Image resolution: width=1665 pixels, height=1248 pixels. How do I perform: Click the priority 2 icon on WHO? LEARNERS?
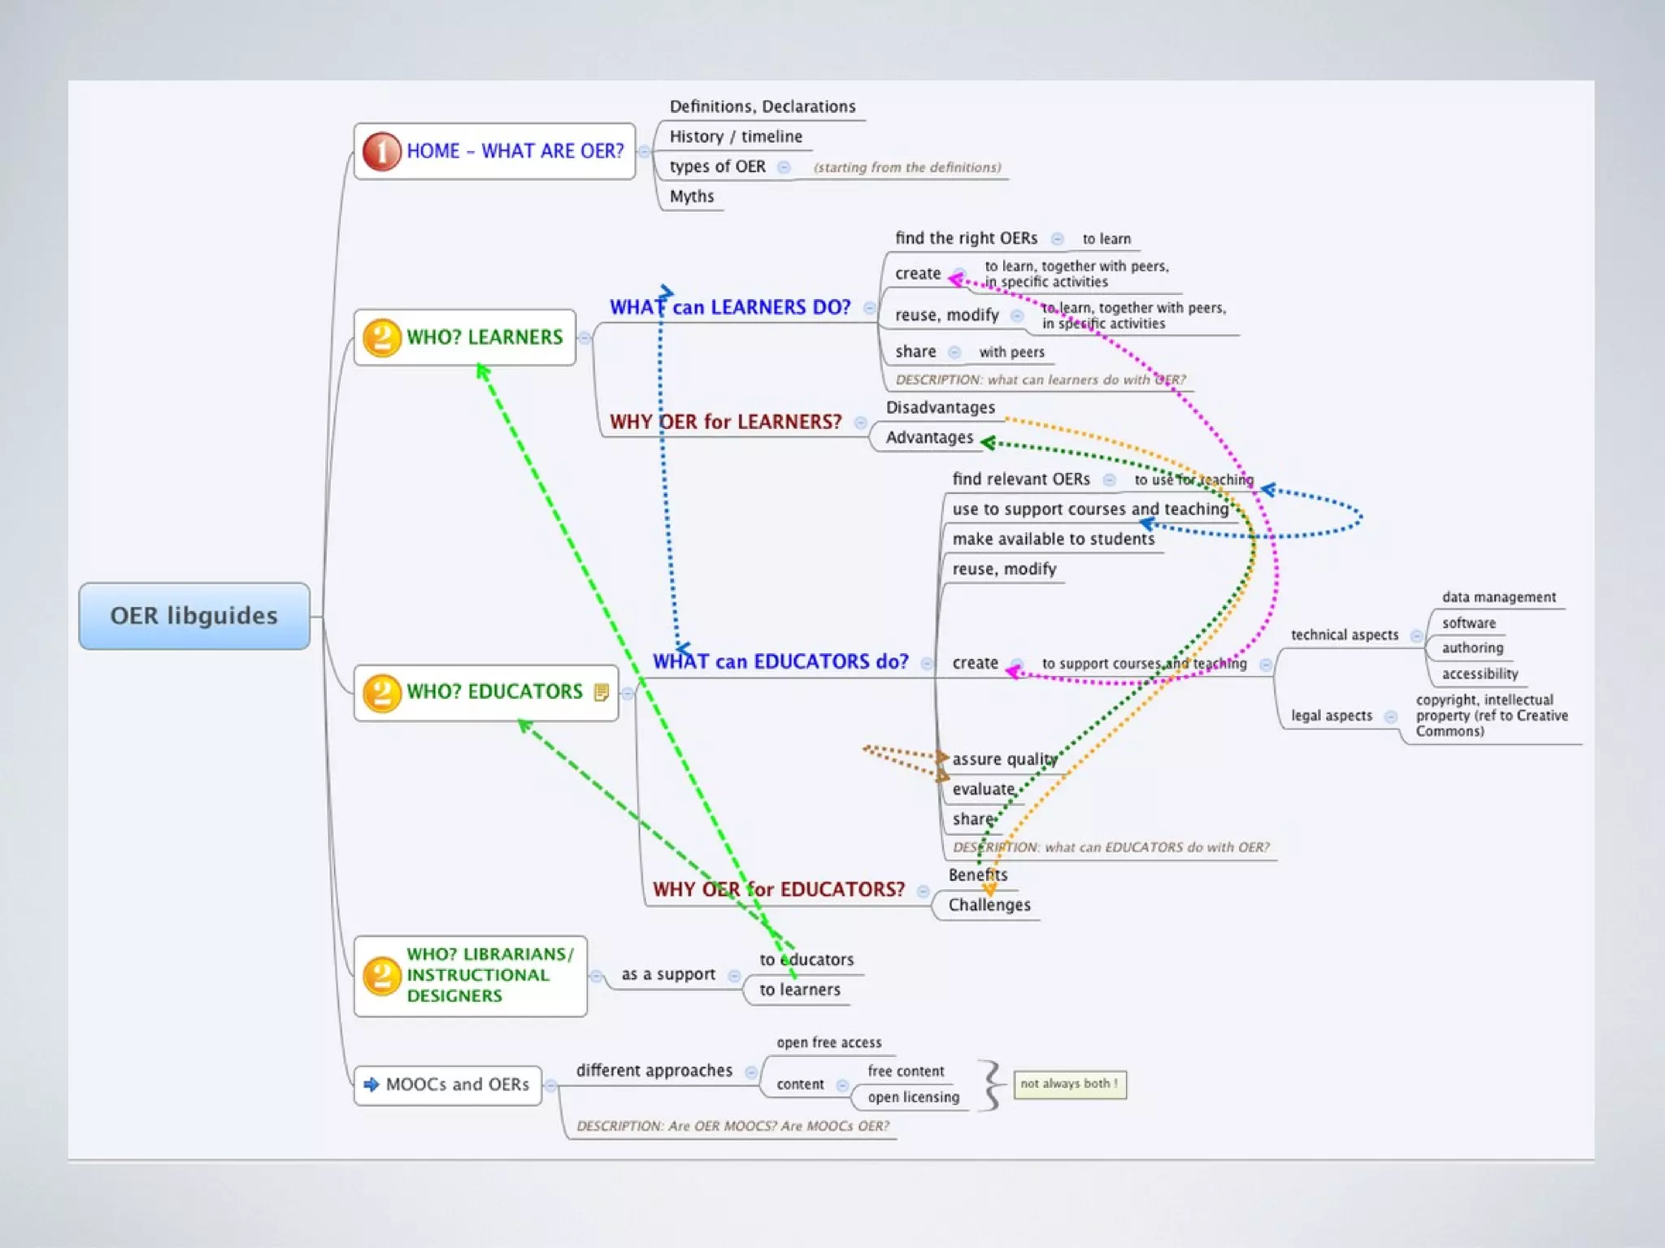(x=381, y=338)
